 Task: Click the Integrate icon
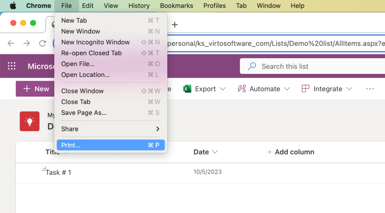tap(305, 89)
